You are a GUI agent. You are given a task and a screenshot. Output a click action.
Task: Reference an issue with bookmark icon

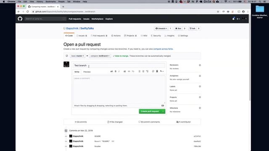click(x=157, y=71)
